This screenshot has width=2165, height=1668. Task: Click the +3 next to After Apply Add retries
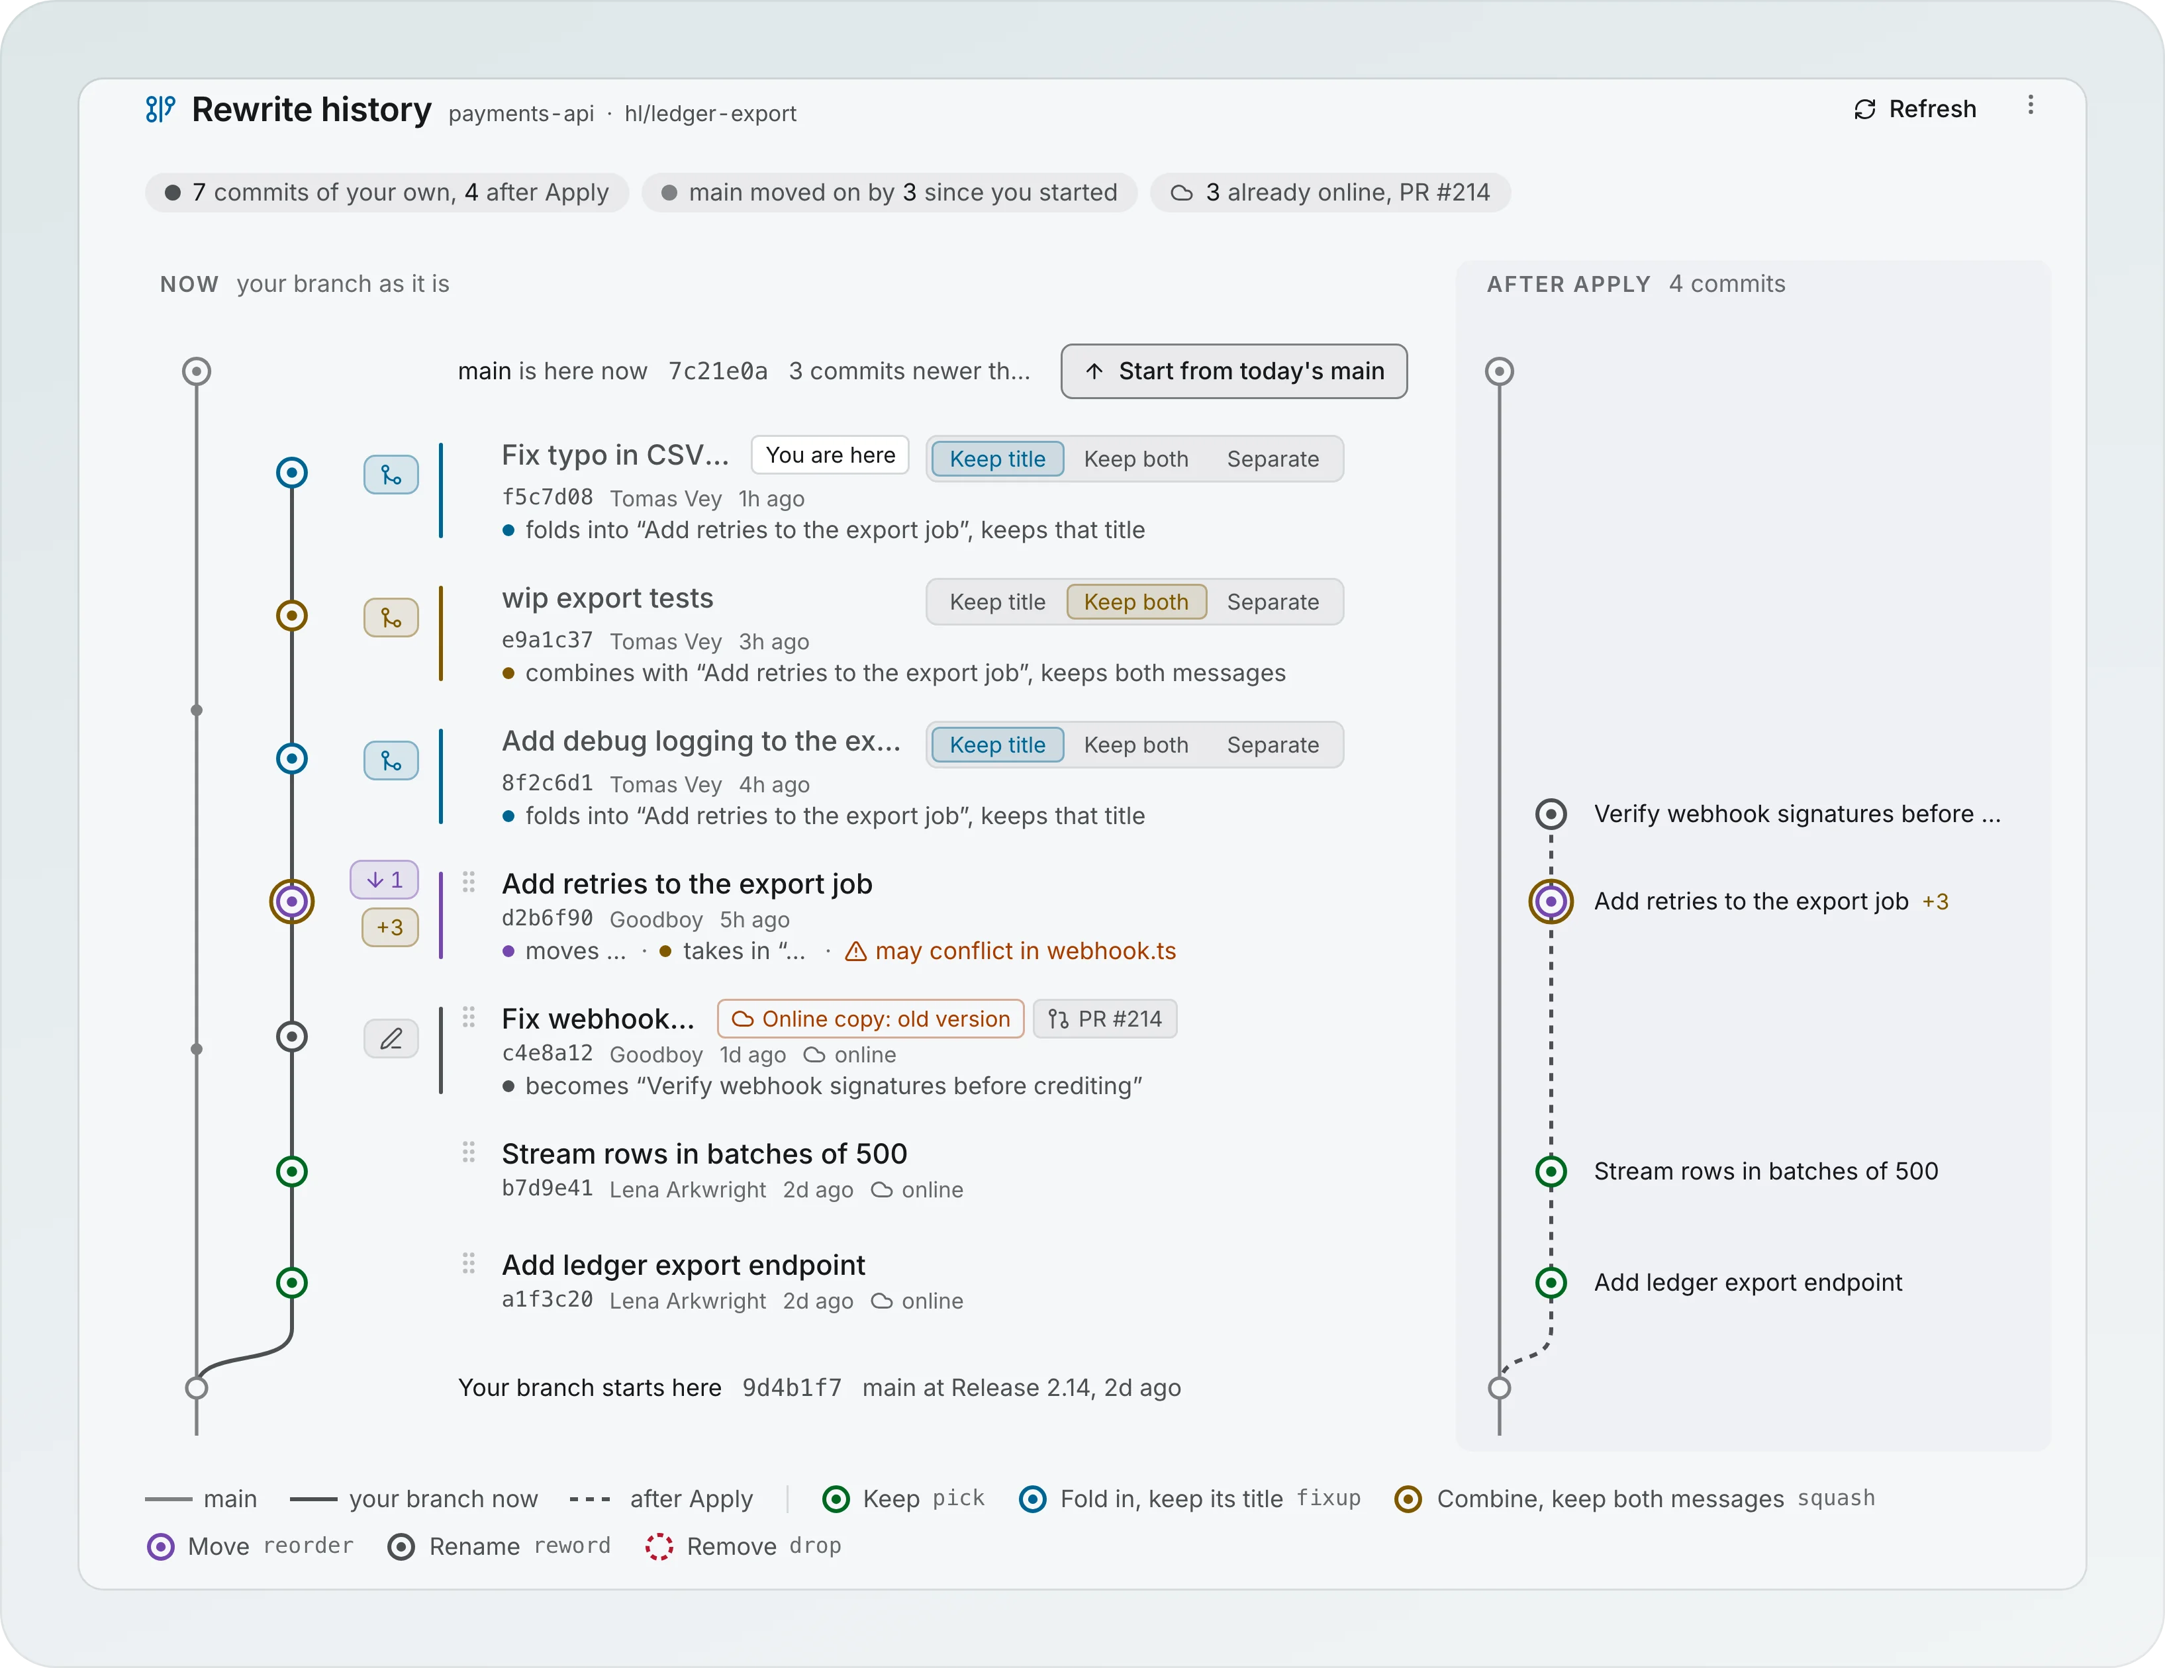[1935, 902]
